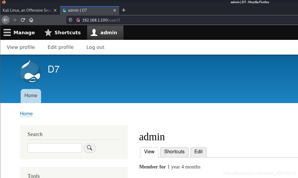Click the Drupal drop logo
The image size is (298, 178).
pos(30,71)
